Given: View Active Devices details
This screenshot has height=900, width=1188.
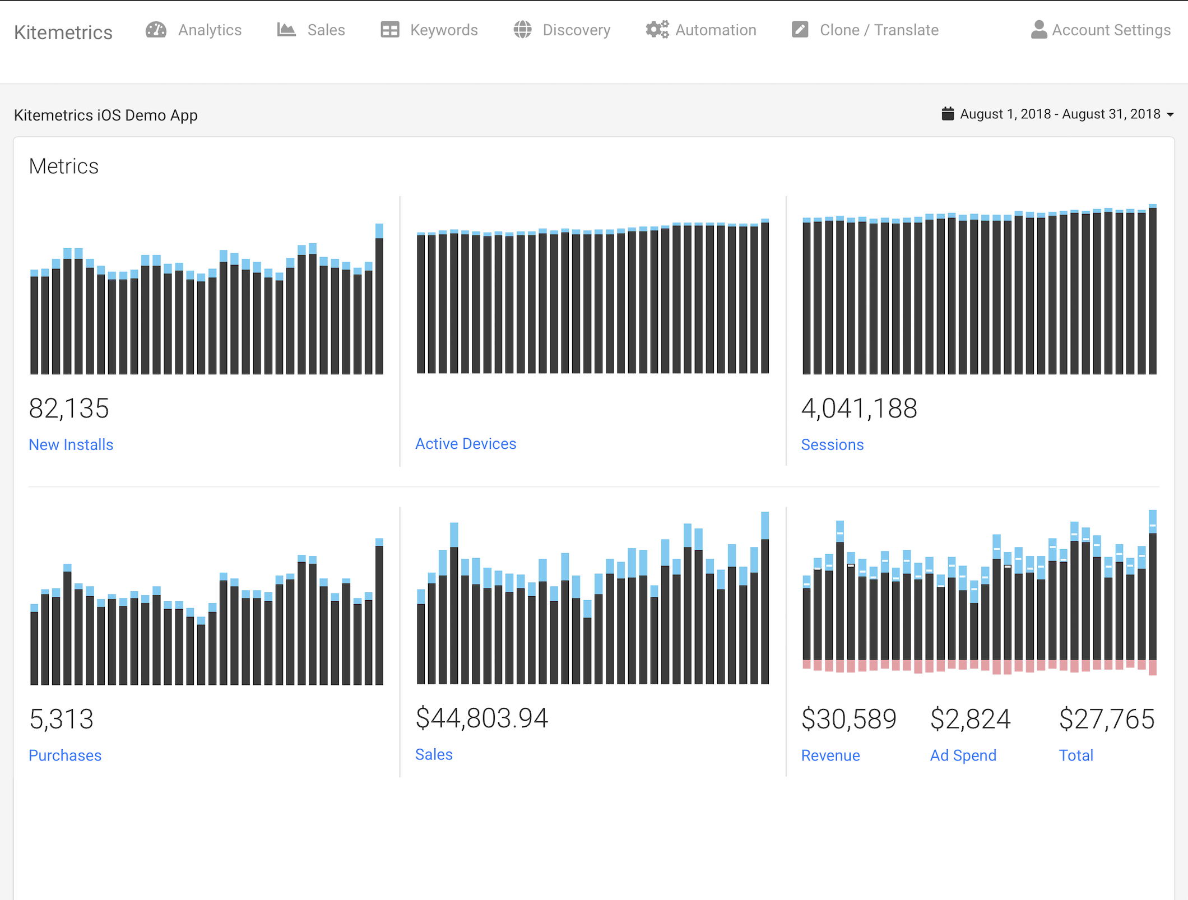Looking at the screenshot, I should tap(465, 443).
